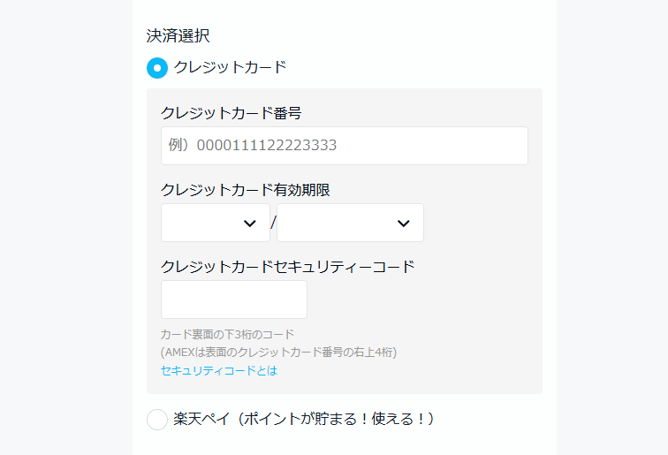Click the chevron arrow in the year selector
This screenshot has width=668, height=455.
pos(403,224)
